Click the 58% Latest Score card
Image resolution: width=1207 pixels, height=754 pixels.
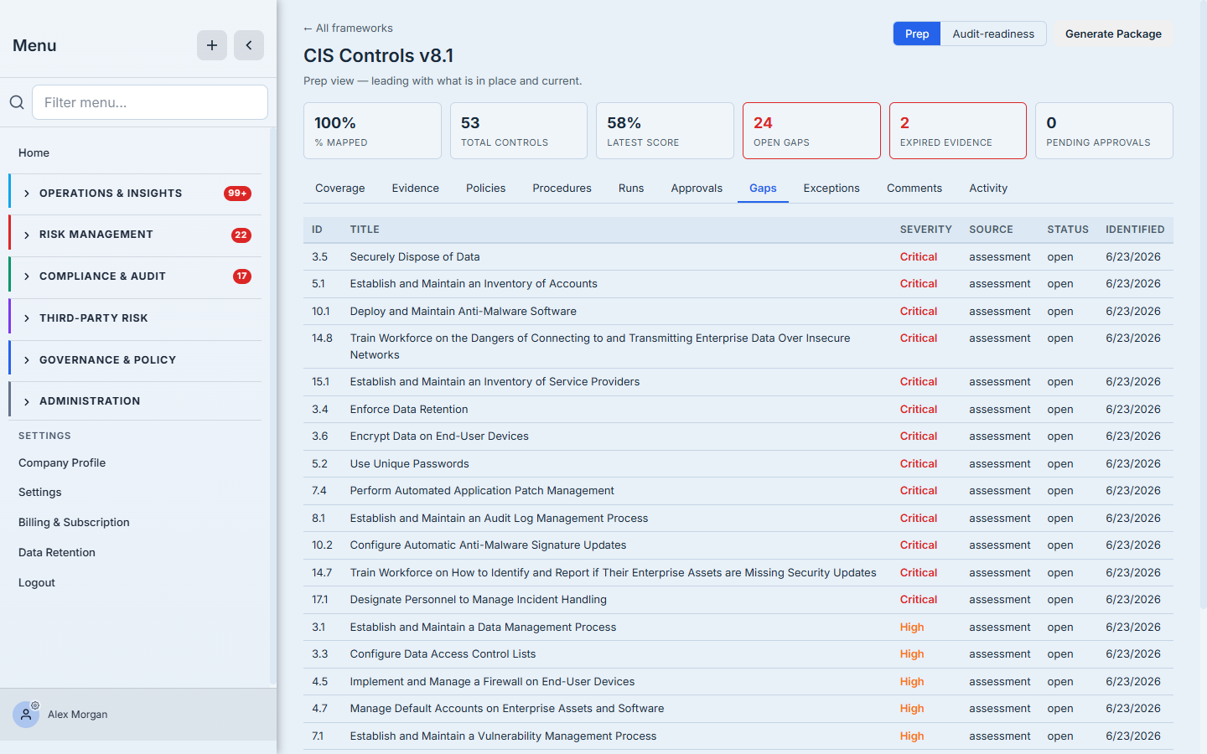pos(665,131)
